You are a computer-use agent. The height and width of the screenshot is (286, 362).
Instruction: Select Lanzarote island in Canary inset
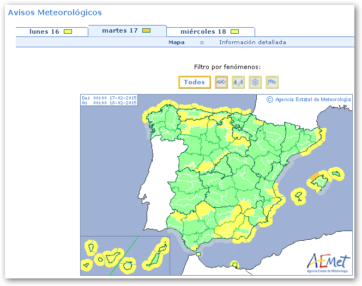(x=162, y=246)
